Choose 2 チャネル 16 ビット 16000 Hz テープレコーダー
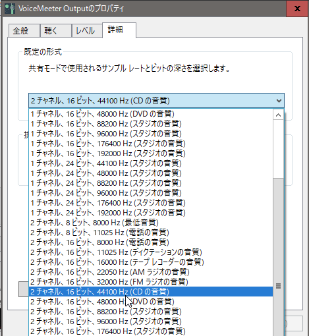The width and height of the screenshot is (309, 336). [x=151, y=262]
